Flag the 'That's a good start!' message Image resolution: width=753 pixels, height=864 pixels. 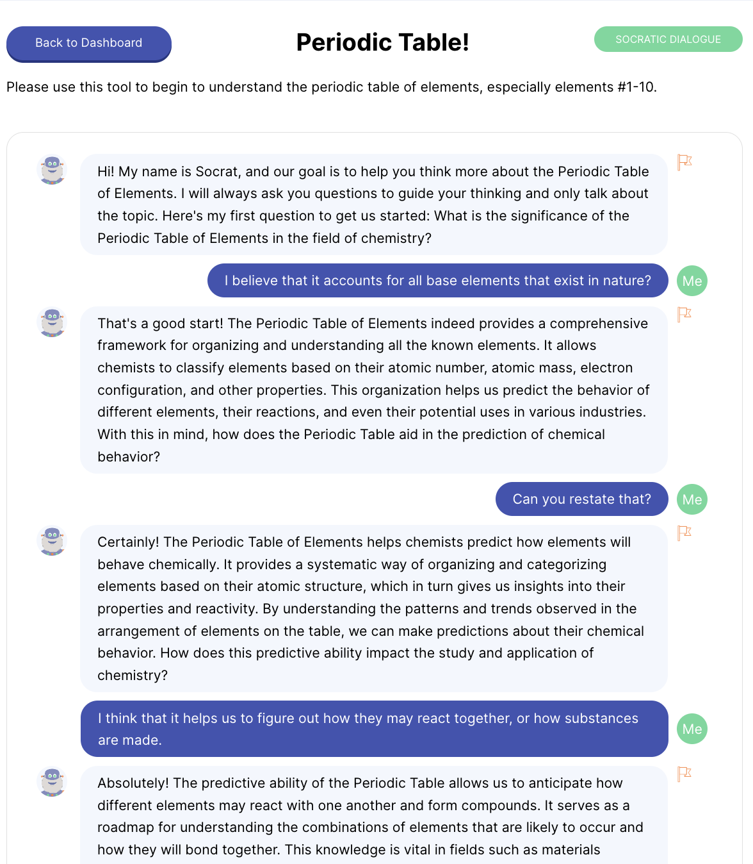coord(684,314)
